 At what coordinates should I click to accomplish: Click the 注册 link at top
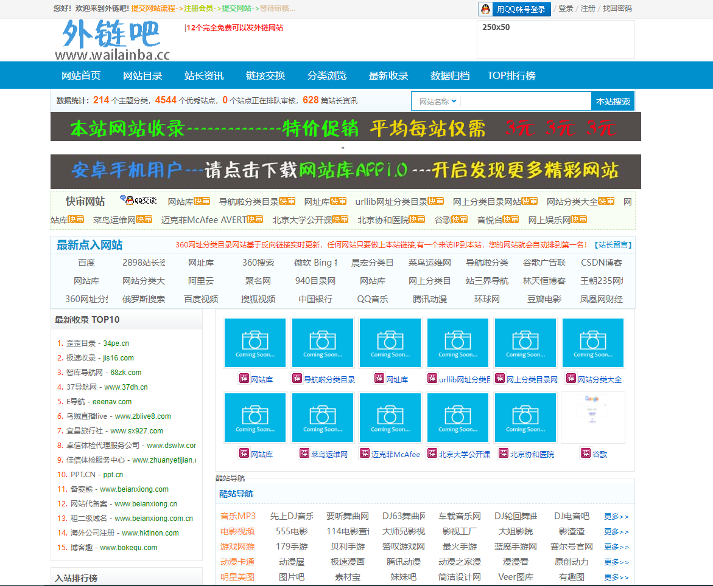[x=588, y=8]
